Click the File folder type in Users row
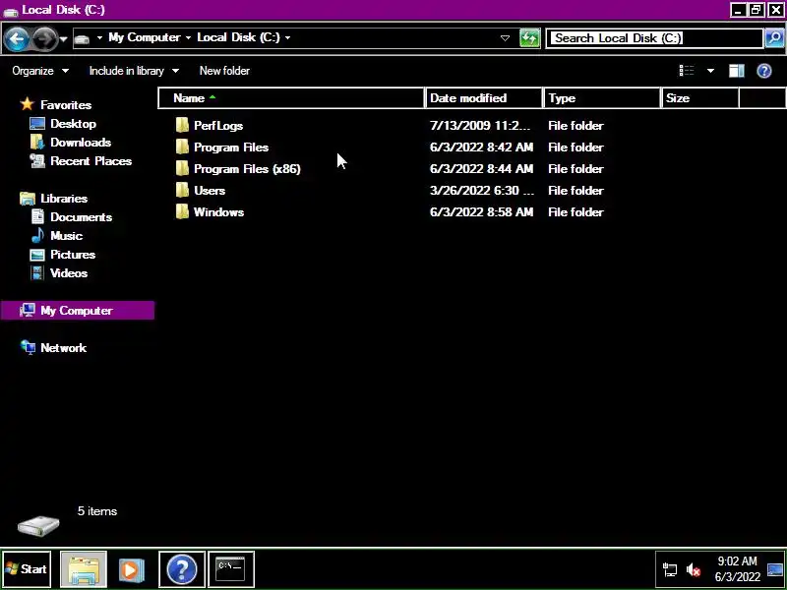787x590 pixels. click(575, 190)
